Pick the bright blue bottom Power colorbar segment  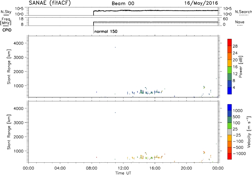coord(230,91)
